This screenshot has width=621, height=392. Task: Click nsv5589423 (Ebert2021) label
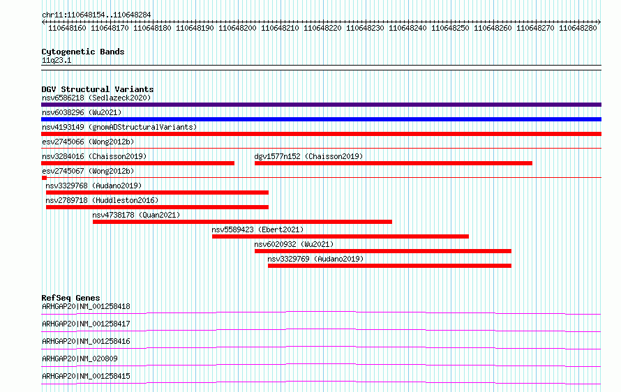click(257, 229)
